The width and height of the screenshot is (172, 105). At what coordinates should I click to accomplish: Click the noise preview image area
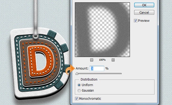tap(102, 30)
